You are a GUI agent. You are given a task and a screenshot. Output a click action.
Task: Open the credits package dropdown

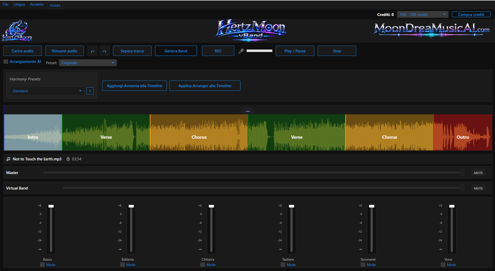click(x=422, y=14)
